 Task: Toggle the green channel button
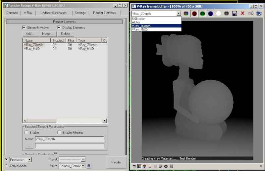point(202,13)
